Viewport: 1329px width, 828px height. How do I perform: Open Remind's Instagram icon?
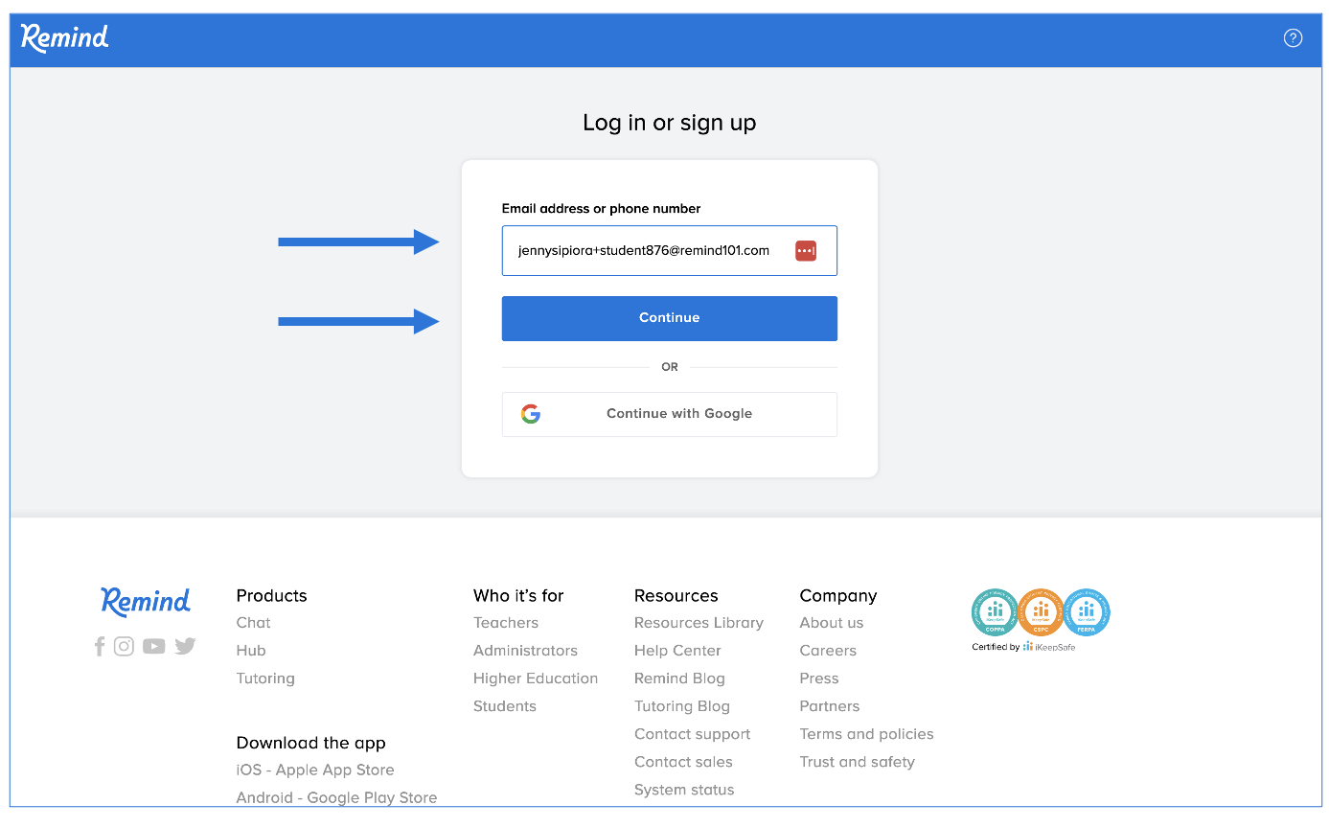(124, 647)
